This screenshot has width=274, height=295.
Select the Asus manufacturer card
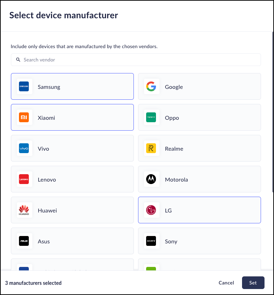pos(81,241)
